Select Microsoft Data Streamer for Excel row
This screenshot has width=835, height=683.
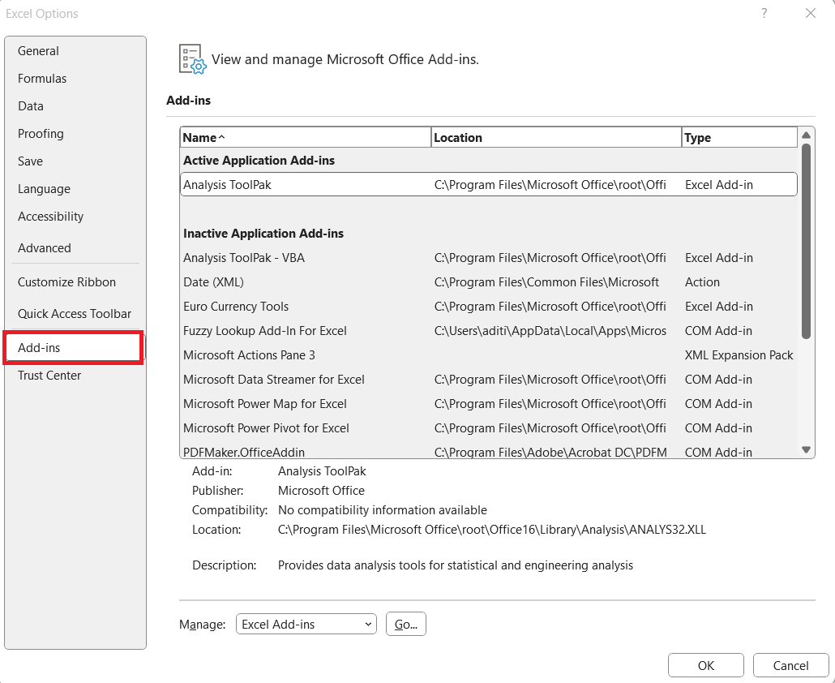488,380
